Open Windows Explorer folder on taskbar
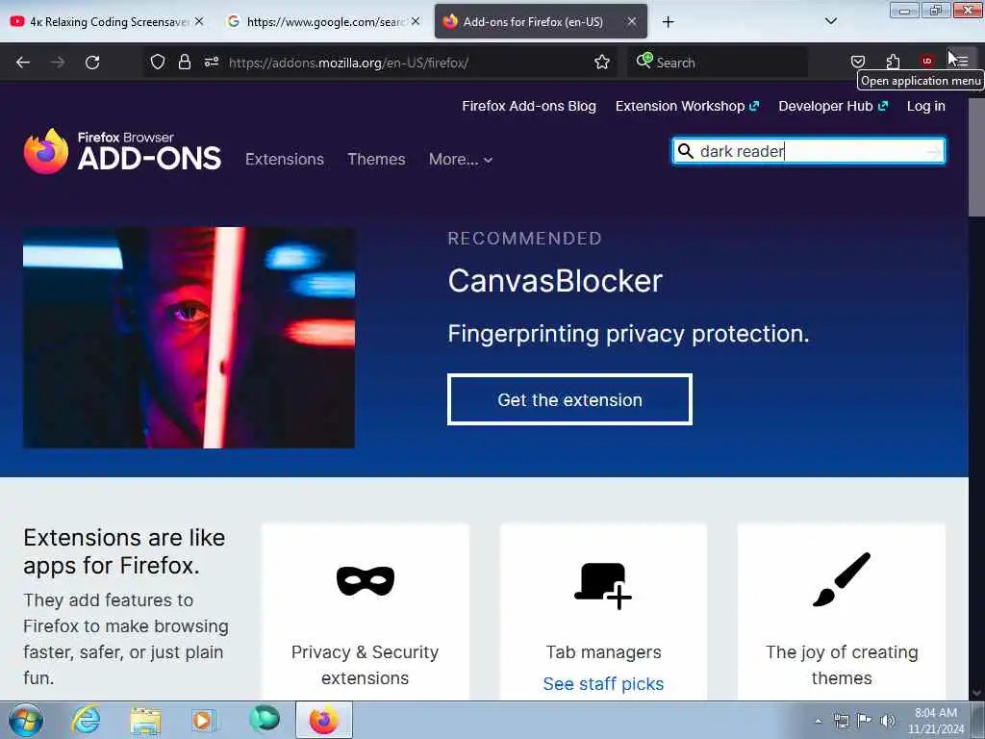 click(x=146, y=721)
